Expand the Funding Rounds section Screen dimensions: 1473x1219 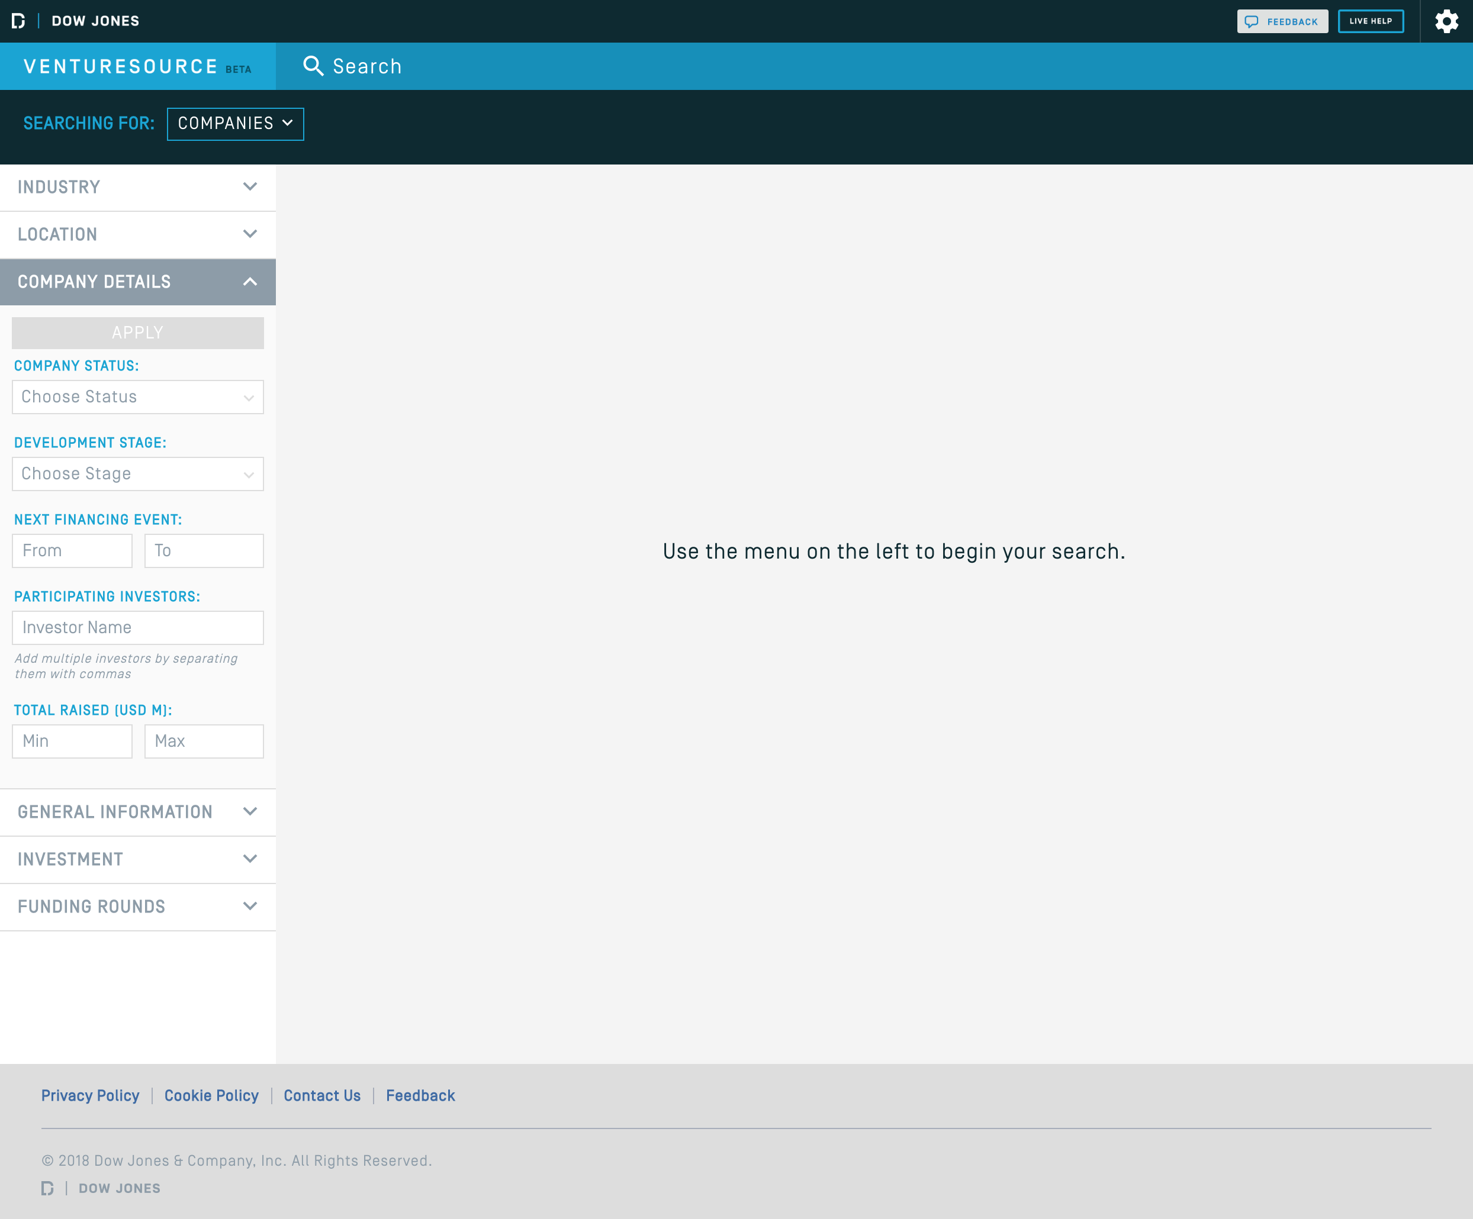pyautogui.click(x=137, y=907)
